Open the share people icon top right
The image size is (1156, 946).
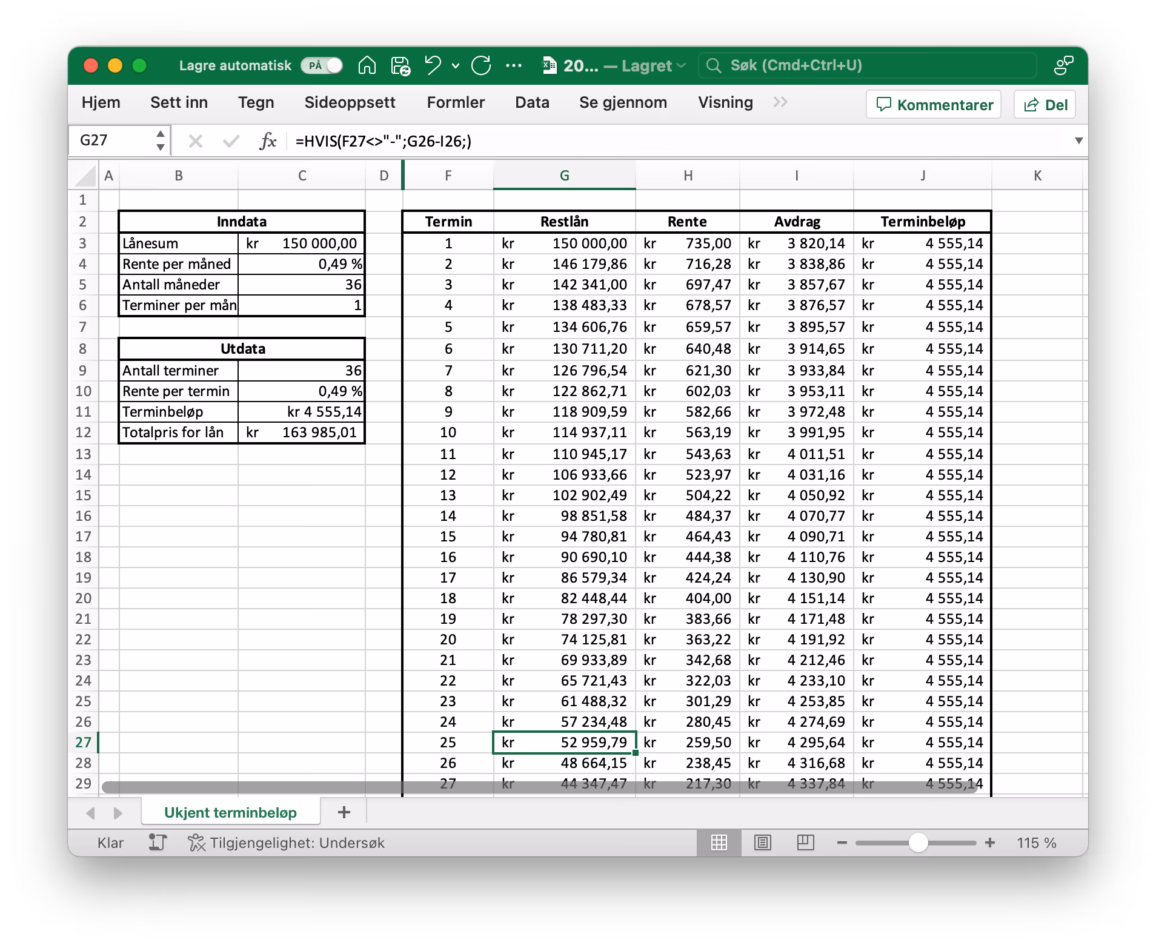[x=1063, y=65]
